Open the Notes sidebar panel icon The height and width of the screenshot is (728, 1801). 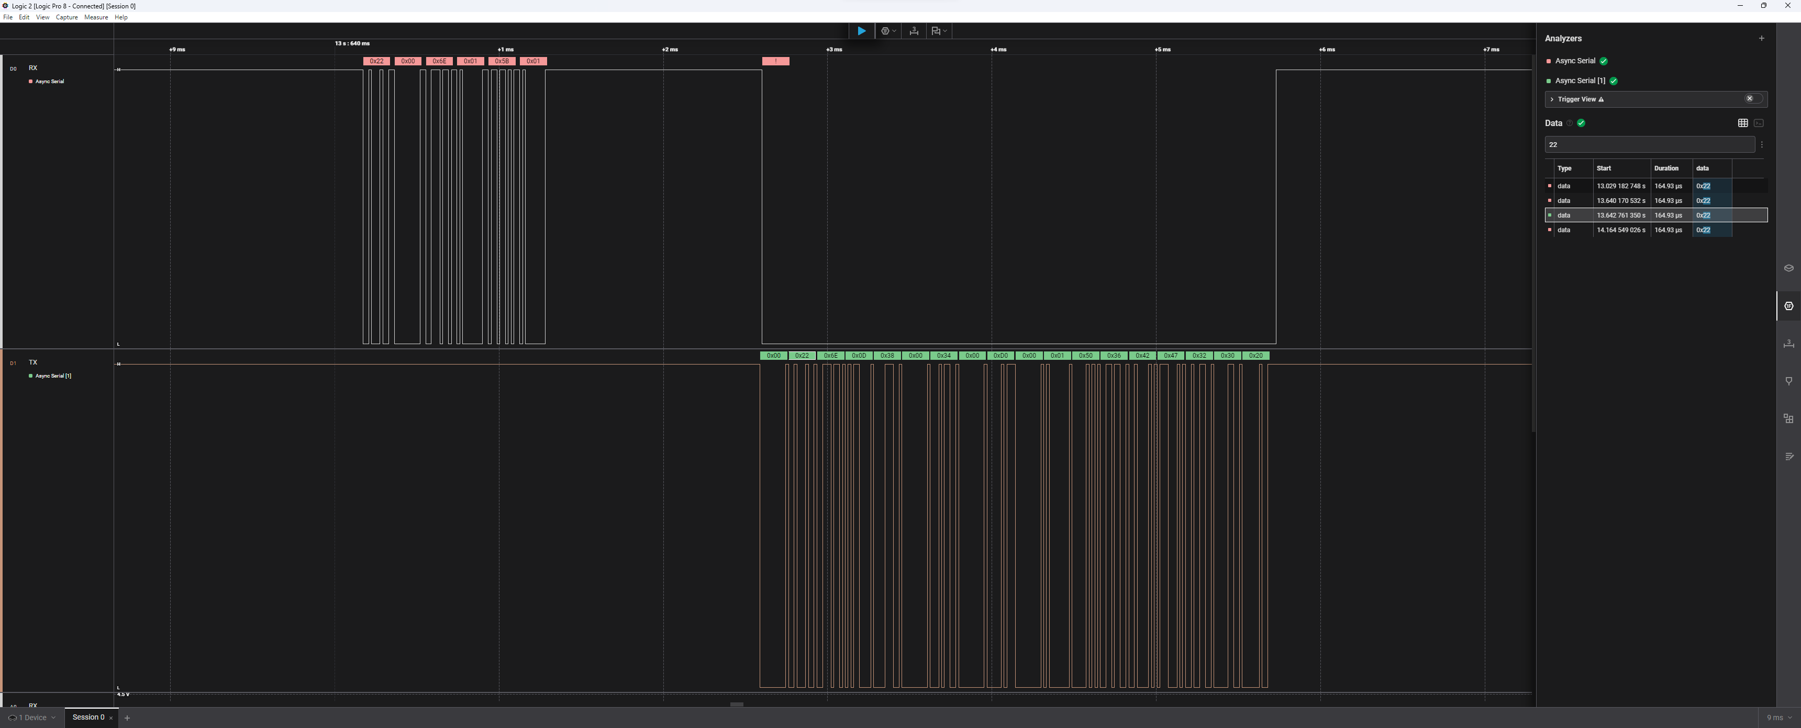pos(1788,456)
